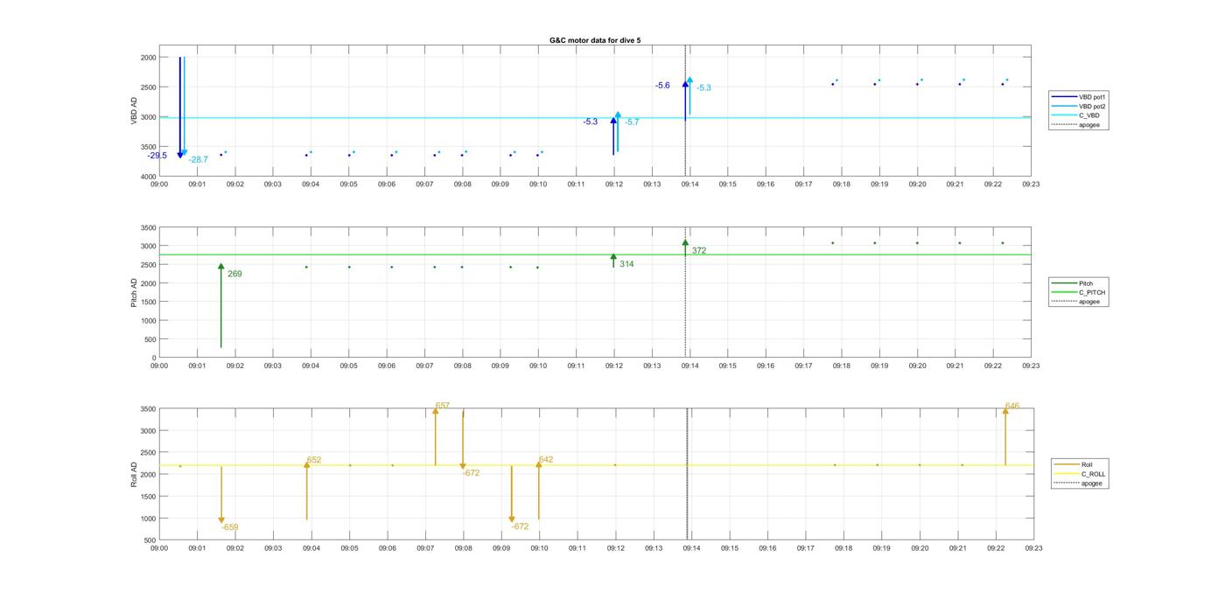
Task: Click the "-659" roll value label
Action: pos(229,527)
